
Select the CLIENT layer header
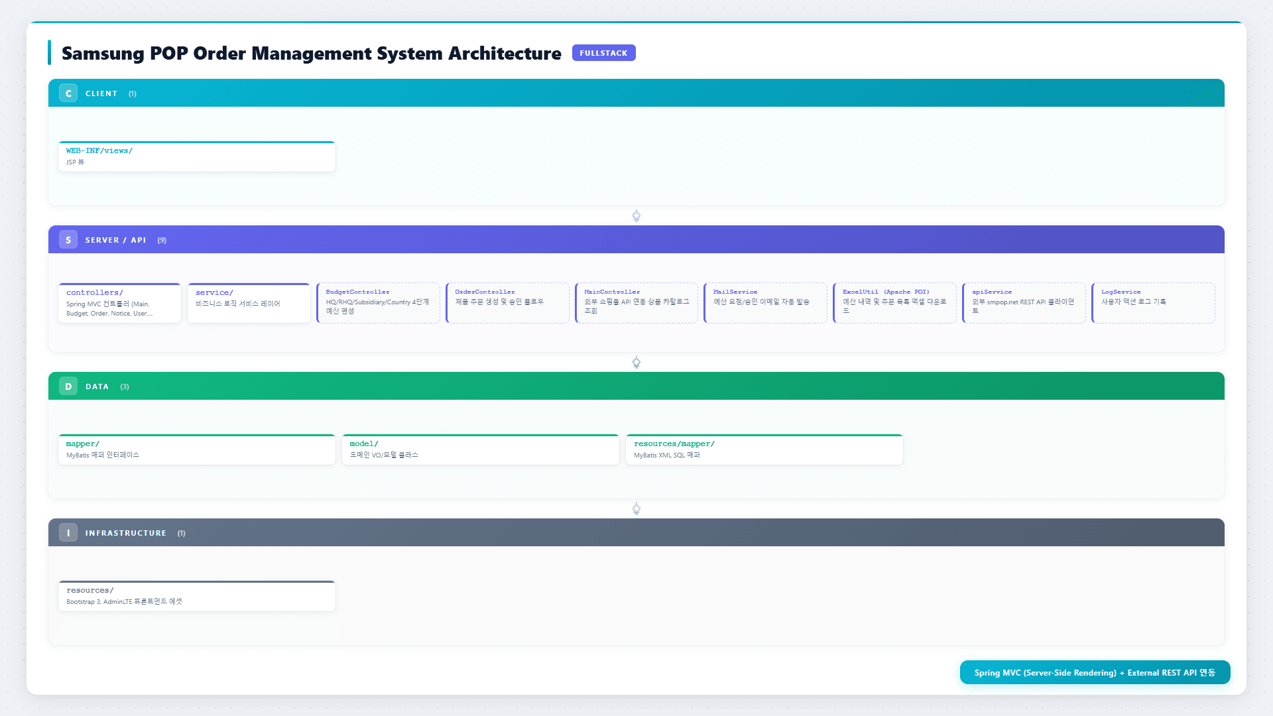pyautogui.click(x=636, y=93)
